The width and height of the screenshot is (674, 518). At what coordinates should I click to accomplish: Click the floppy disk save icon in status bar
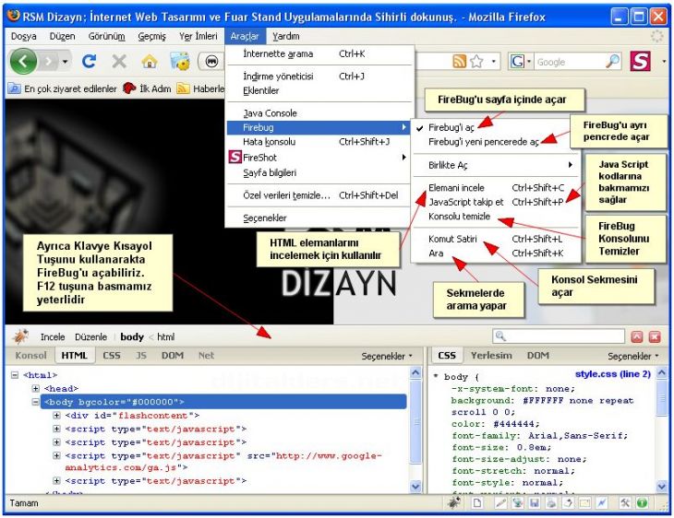pyautogui.click(x=535, y=502)
